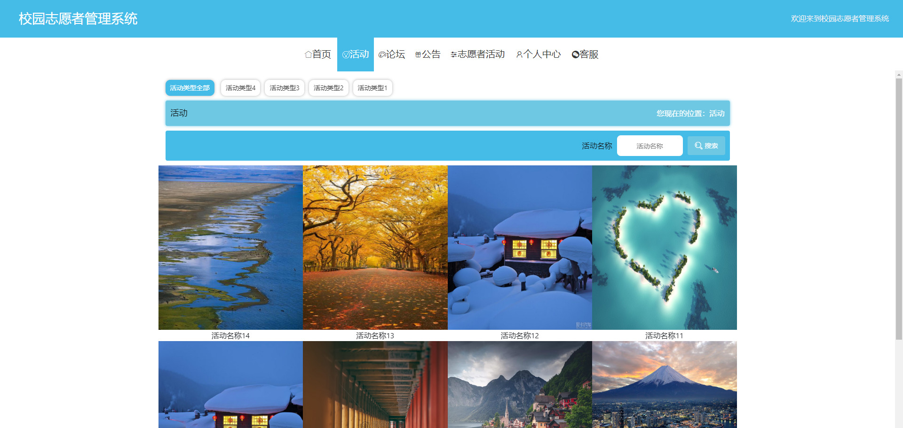This screenshot has height=428, width=903.
Task: Filter by 活动类型1
Action: point(372,88)
